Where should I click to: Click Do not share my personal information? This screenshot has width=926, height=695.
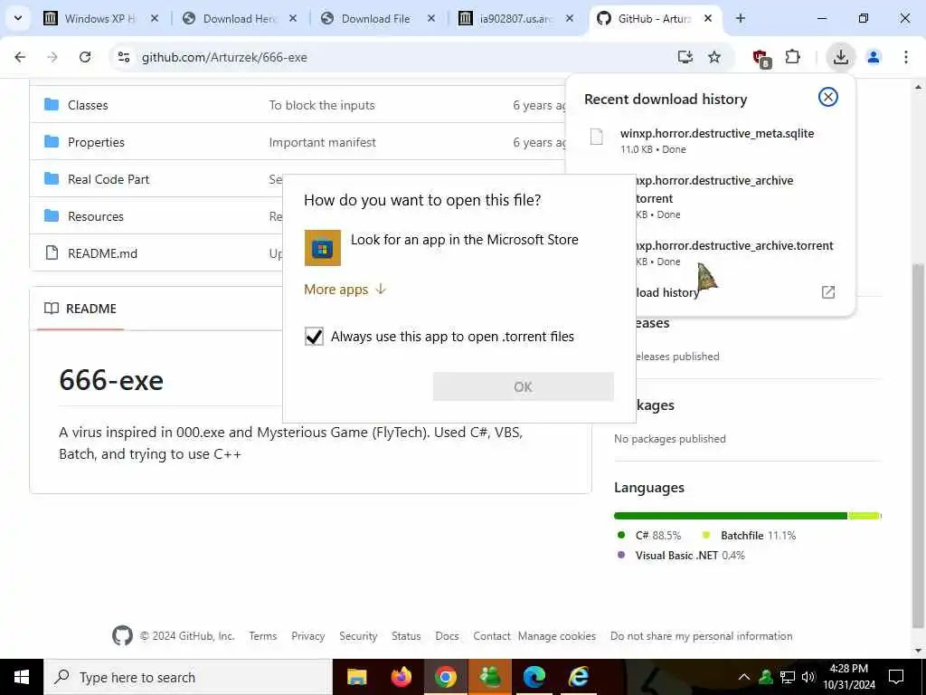click(x=702, y=636)
